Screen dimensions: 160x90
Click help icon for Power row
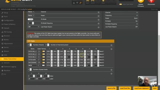click(x=98, y=16)
